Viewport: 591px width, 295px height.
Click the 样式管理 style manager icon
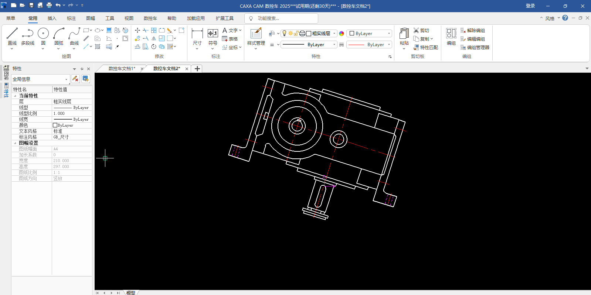(256, 34)
